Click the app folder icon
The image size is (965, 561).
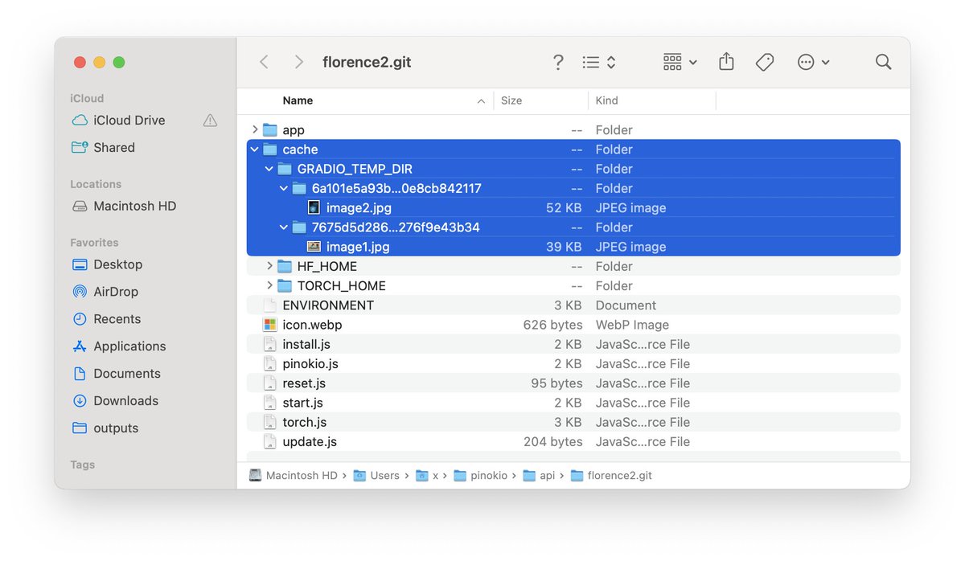(x=269, y=129)
